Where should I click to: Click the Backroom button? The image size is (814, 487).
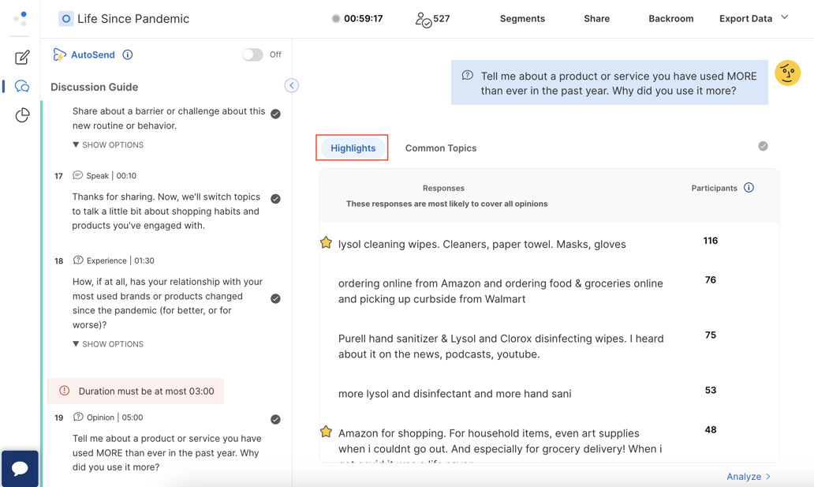[x=671, y=18]
